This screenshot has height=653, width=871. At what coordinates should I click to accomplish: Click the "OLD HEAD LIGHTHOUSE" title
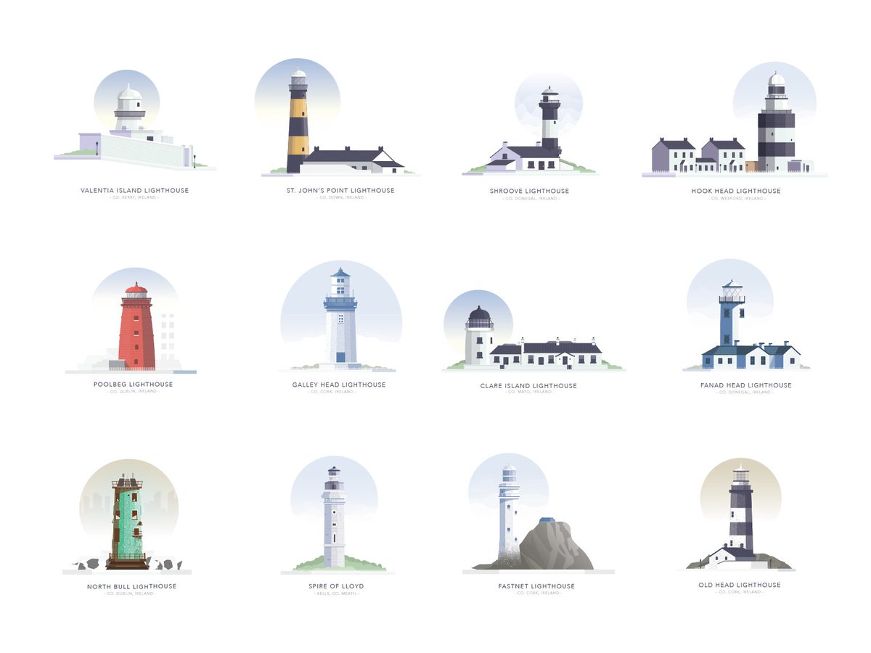coord(740,585)
